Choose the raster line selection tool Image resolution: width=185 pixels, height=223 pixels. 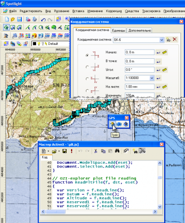coord(28,27)
